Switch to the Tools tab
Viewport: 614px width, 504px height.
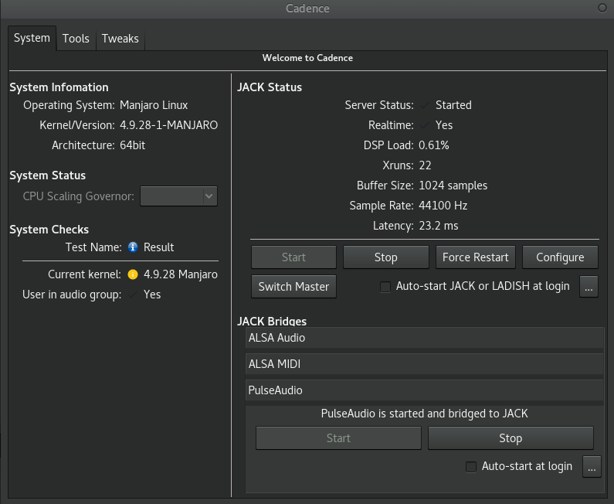point(76,39)
